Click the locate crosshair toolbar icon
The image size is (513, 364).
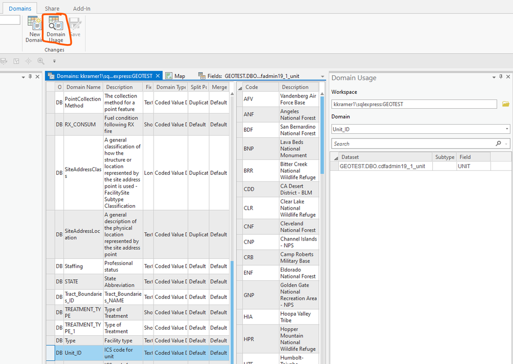point(28,61)
